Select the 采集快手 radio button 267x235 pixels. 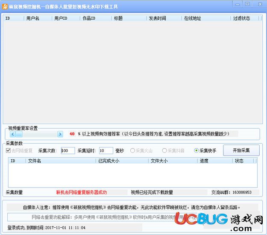click(197, 150)
